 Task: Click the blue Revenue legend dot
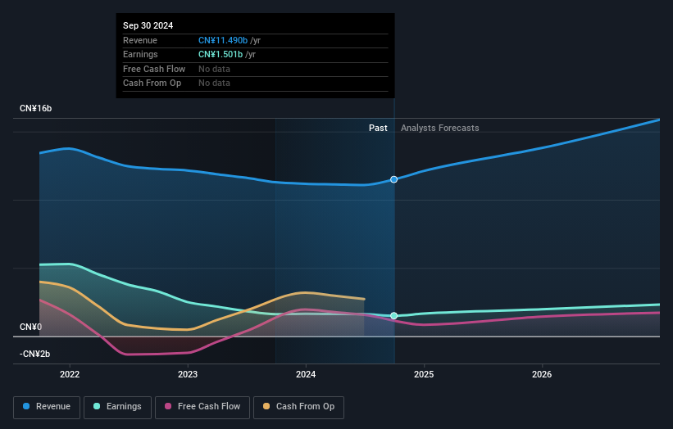(x=26, y=406)
